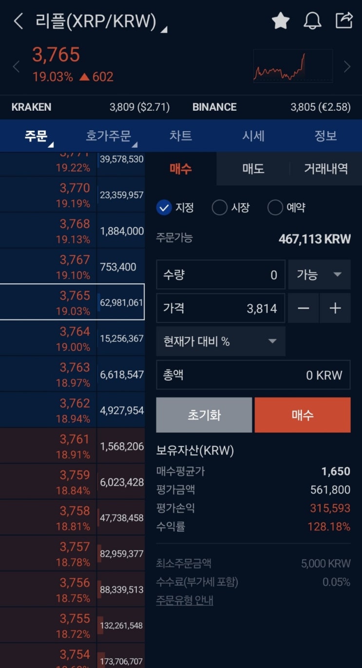The width and height of the screenshot is (362, 668).
Task: Increase price with plus button
Action: click(x=335, y=308)
